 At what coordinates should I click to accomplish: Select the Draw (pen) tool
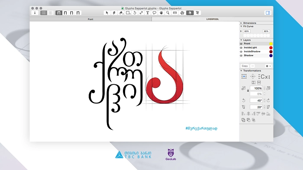click(114, 13)
